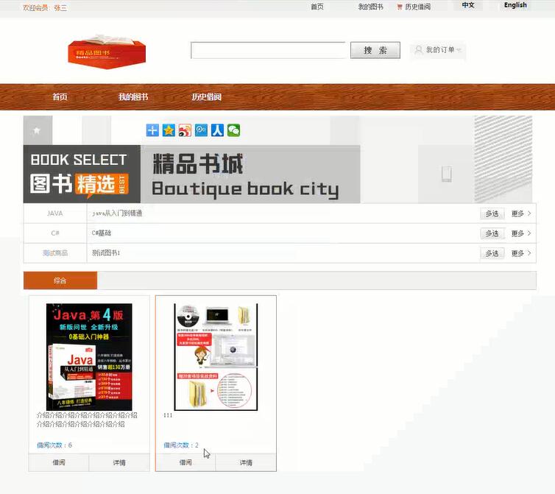555x494 pixels.
Task: Click the member name 张三
Action: pos(60,7)
